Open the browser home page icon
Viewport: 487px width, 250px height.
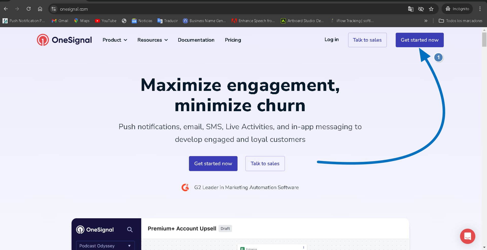pos(40,9)
